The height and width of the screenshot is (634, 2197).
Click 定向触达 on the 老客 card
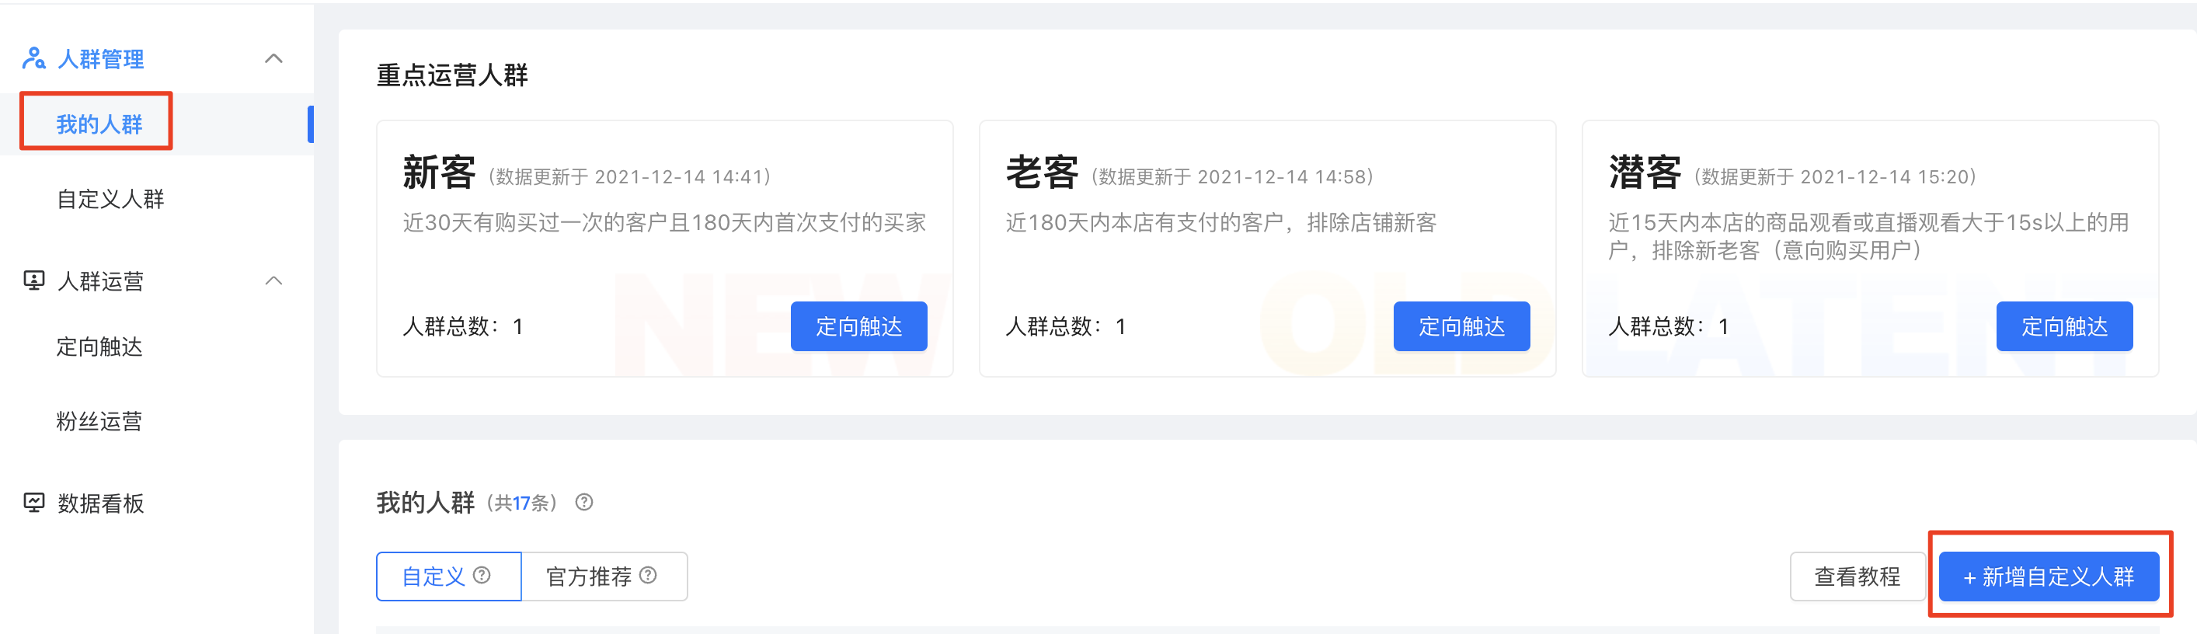click(x=1461, y=326)
